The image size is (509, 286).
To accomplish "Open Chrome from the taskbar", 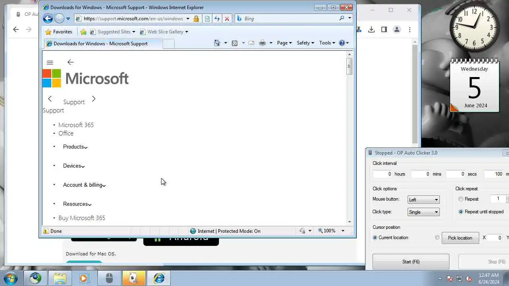I will [x=35, y=278].
